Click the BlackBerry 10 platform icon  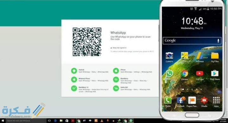tap(74, 89)
